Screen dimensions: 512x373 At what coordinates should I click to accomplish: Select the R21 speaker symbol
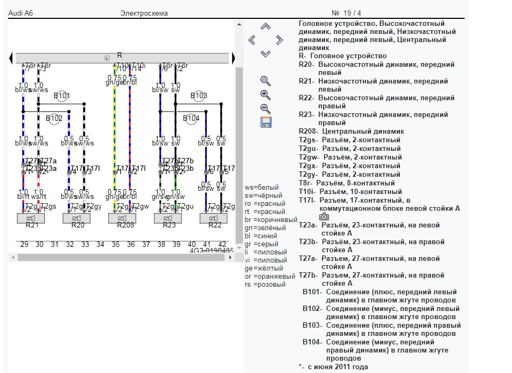tap(31, 218)
